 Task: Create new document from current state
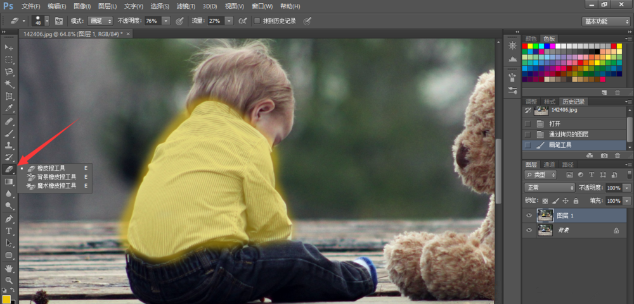(x=590, y=155)
